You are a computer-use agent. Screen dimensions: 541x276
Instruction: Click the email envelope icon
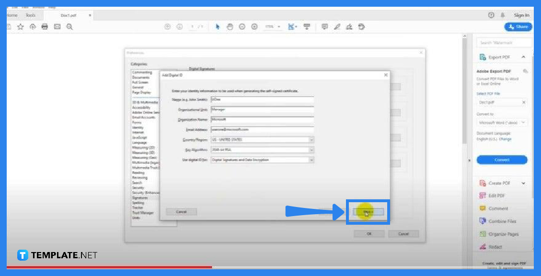point(58,27)
